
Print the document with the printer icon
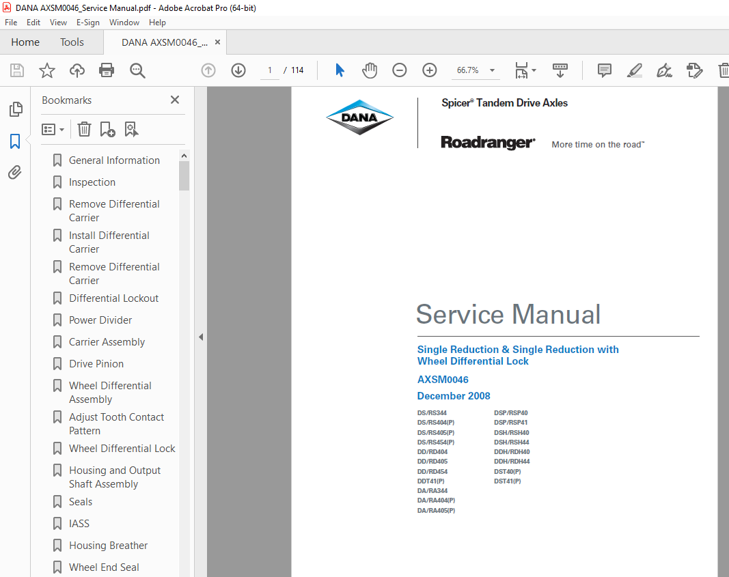tap(107, 70)
